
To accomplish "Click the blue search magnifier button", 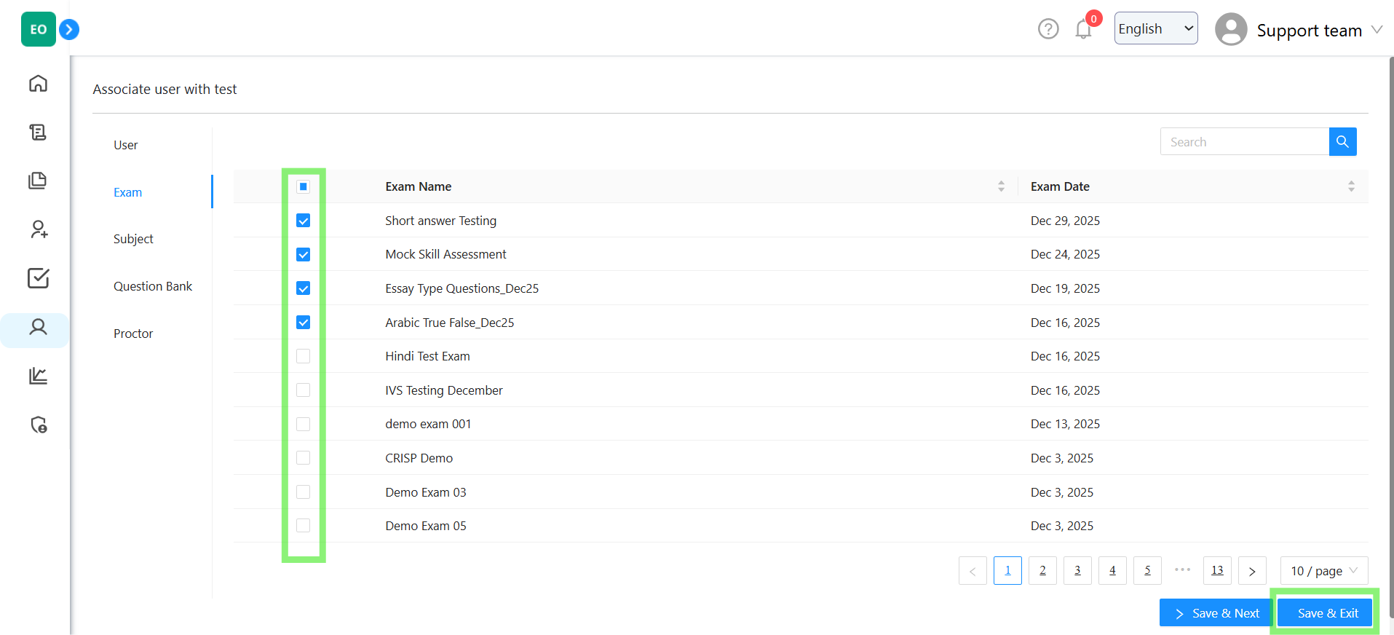I will pyautogui.click(x=1342, y=142).
